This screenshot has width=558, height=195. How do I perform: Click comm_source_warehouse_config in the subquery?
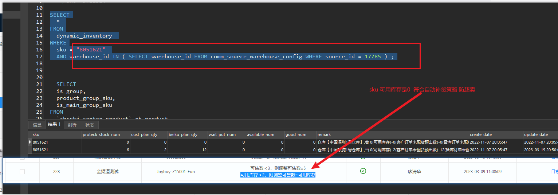tap(256, 56)
